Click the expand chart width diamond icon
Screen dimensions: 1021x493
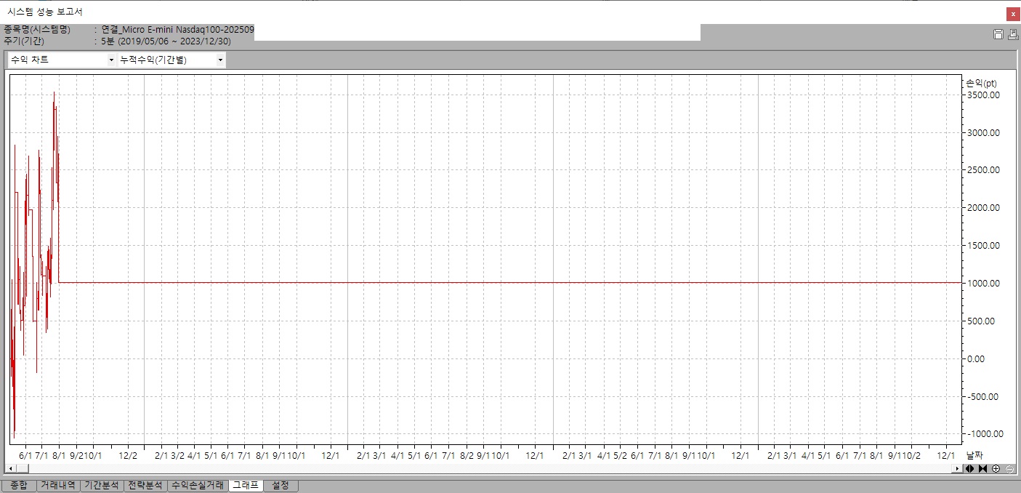(x=970, y=469)
